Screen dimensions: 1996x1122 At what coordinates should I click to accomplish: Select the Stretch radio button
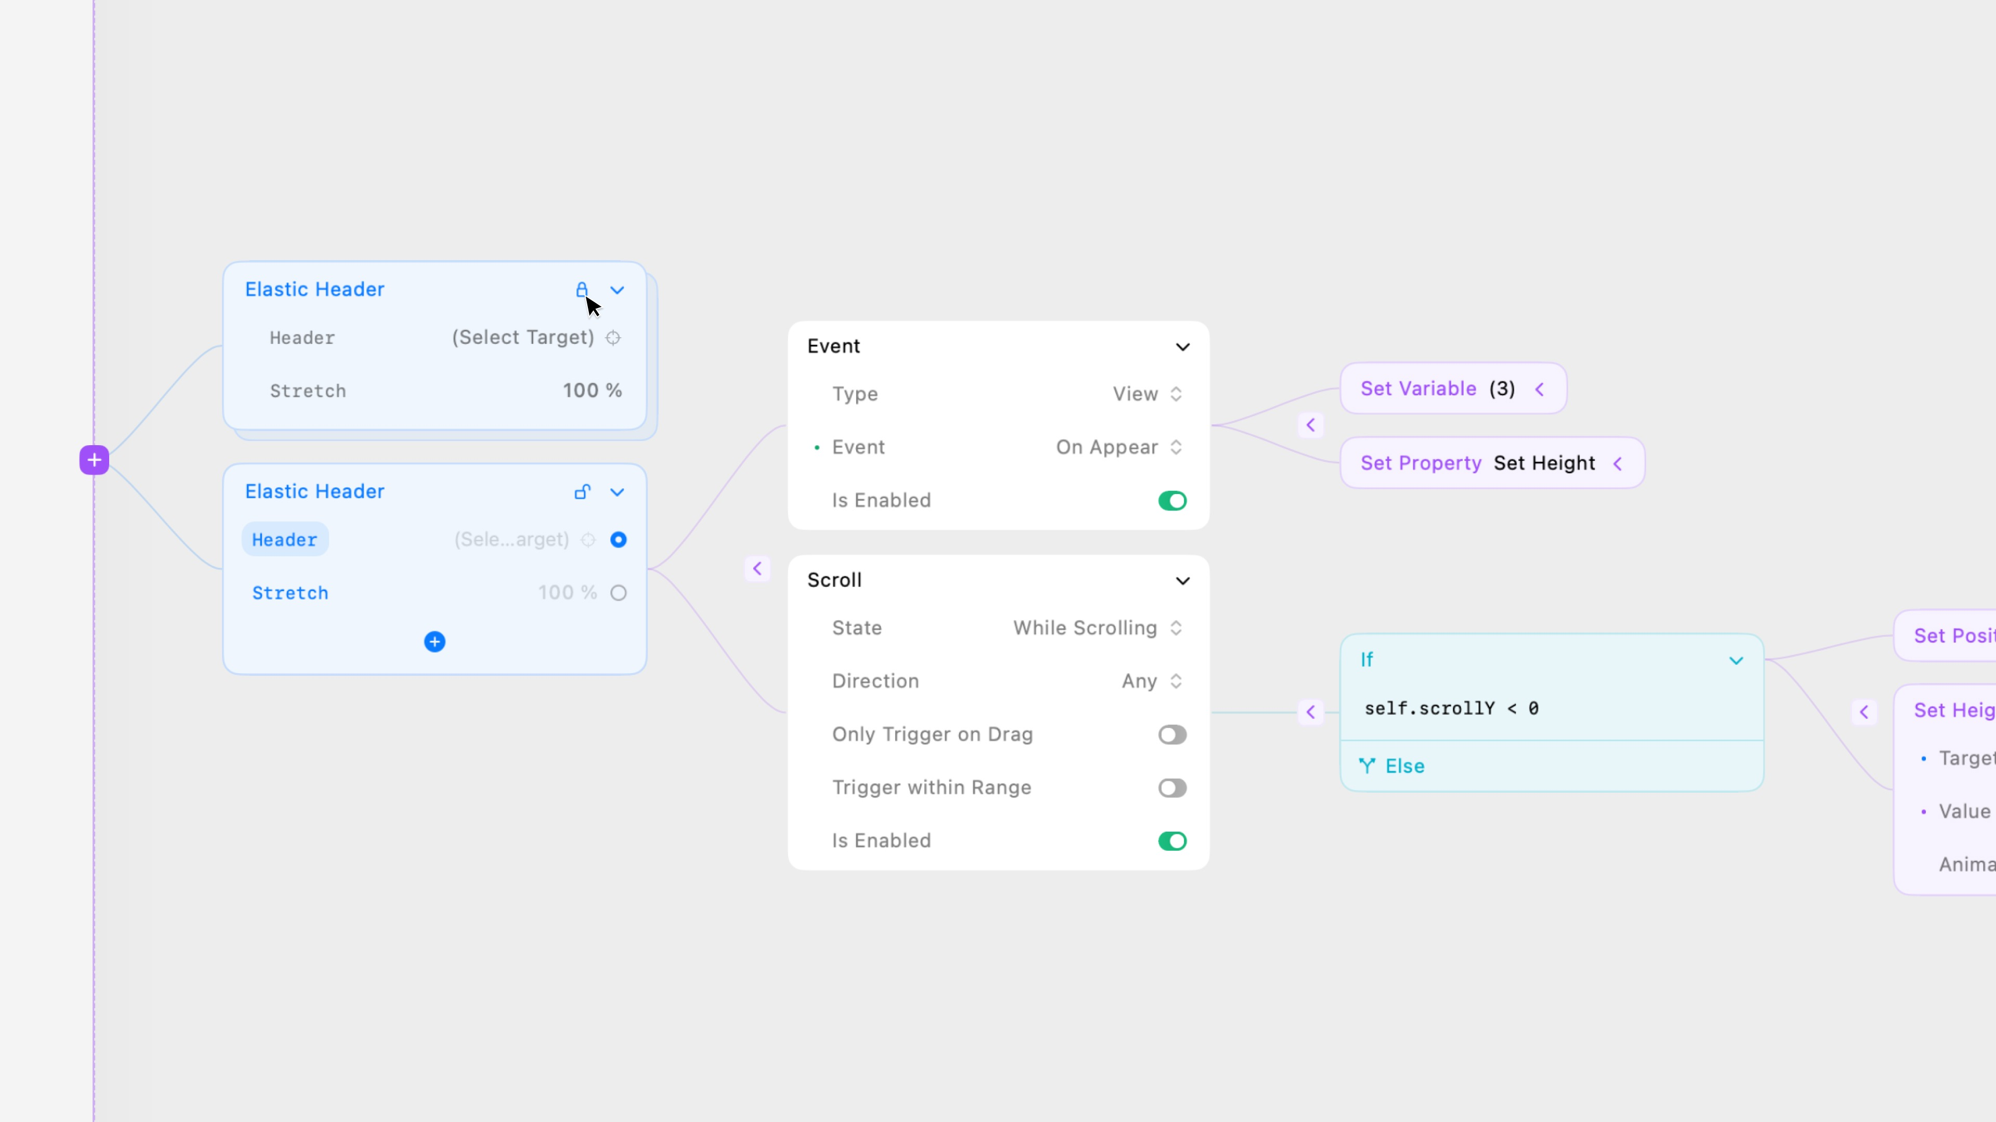[x=619, y=593]
